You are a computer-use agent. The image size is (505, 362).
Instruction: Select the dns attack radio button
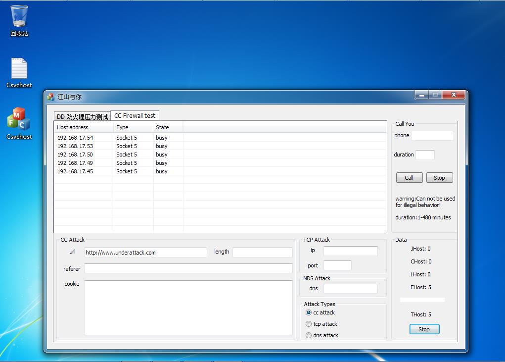point(309,336)
